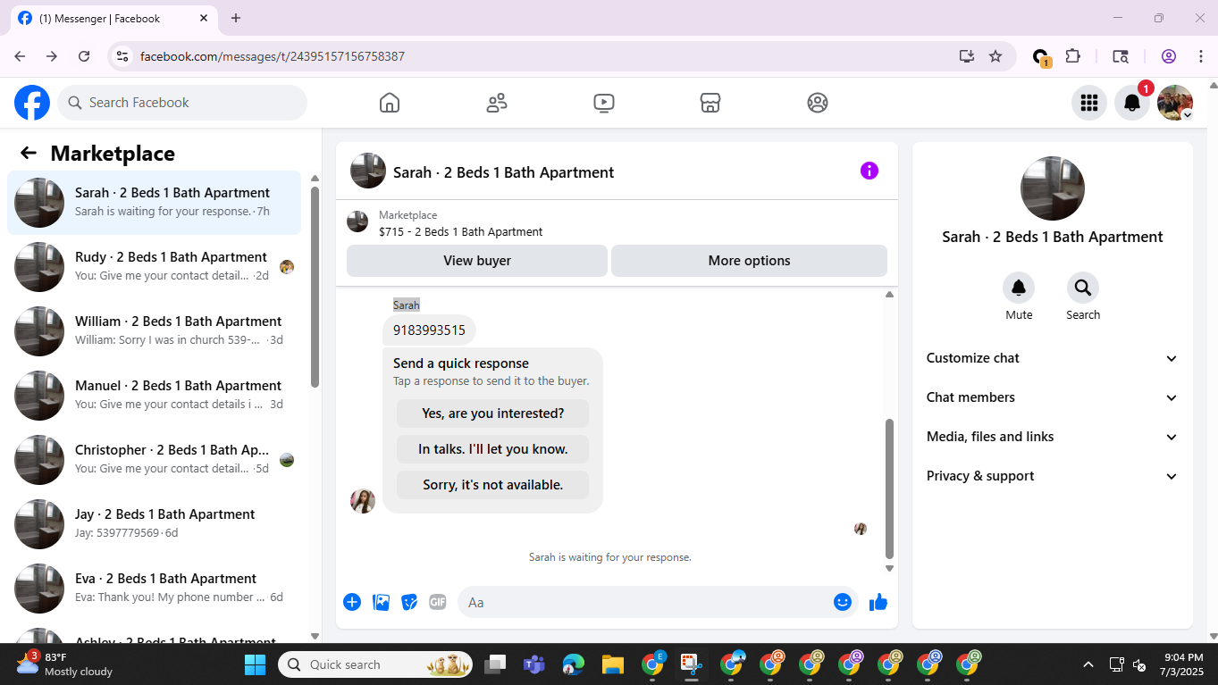The height and width of the screenshot is (685, 1218).
Task: Close the Messenger | Facebook tab
Action: point(204,18)
